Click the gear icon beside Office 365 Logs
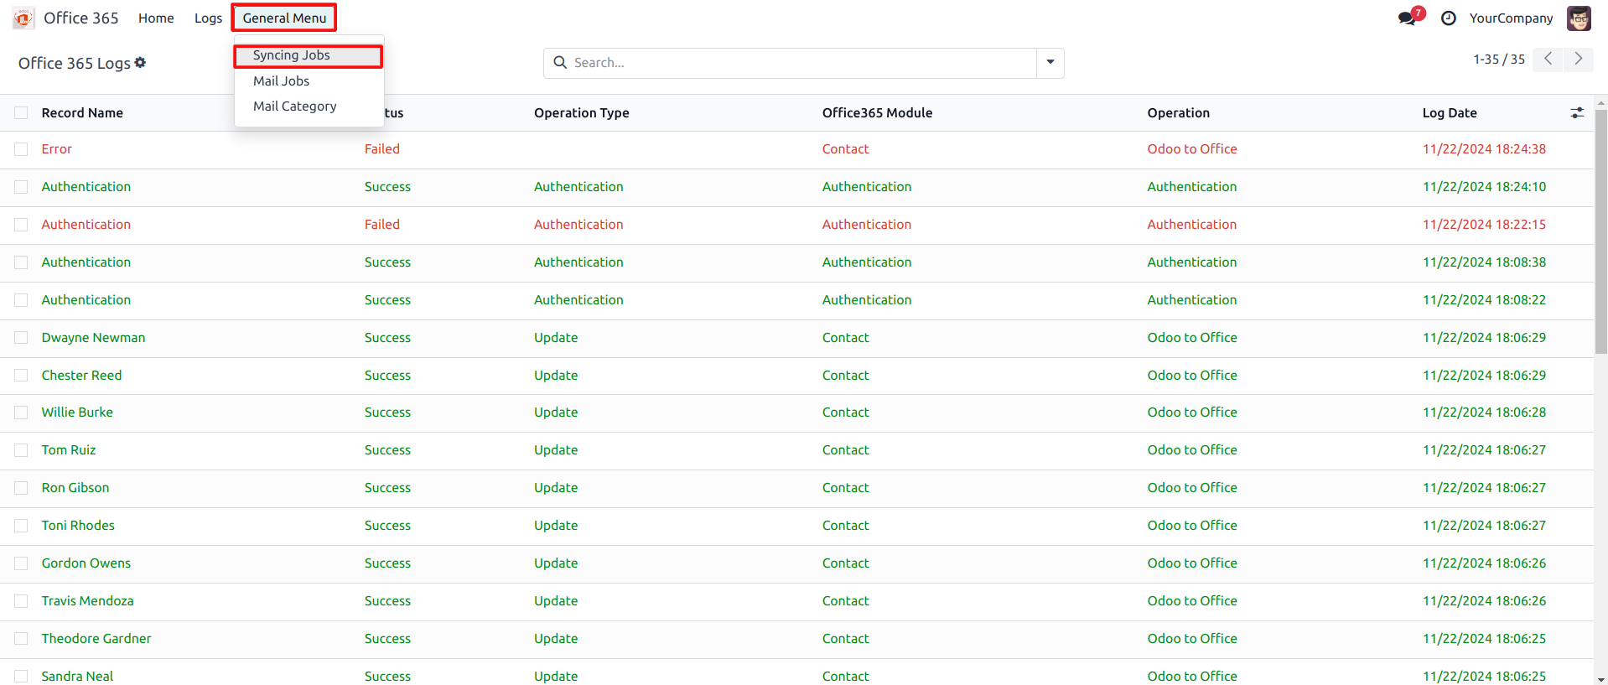 click(140, 63)
